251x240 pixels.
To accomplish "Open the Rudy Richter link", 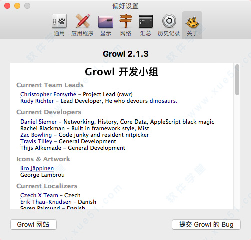I will pos(37,101).
